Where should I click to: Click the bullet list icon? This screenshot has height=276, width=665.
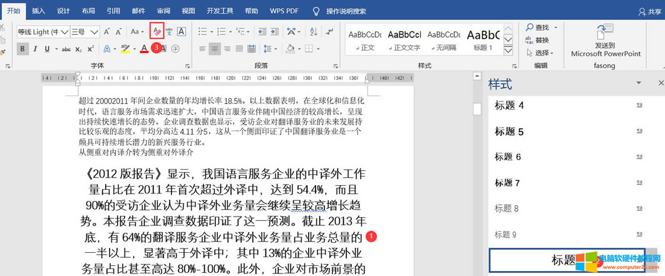202,31
